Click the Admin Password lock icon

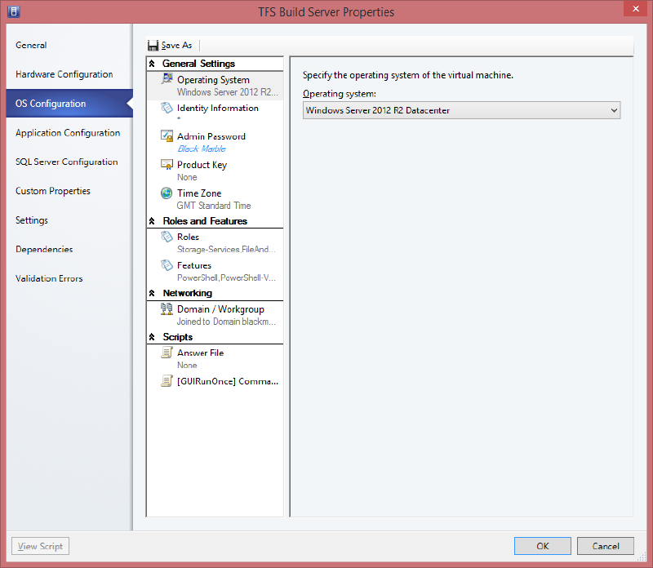[x=167, y=136]
